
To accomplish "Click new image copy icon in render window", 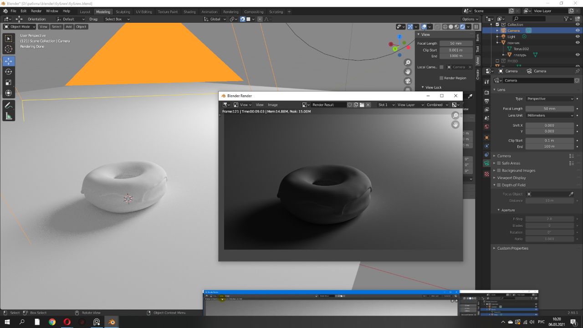I will [356, 105].
